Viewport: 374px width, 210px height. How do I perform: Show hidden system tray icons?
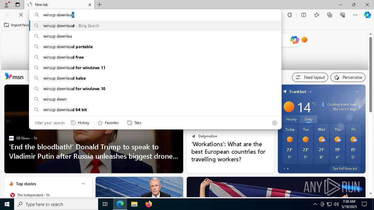[x=315, y=204]
